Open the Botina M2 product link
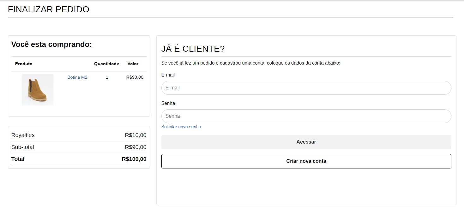464x216 pixels. tap(77, 77)
